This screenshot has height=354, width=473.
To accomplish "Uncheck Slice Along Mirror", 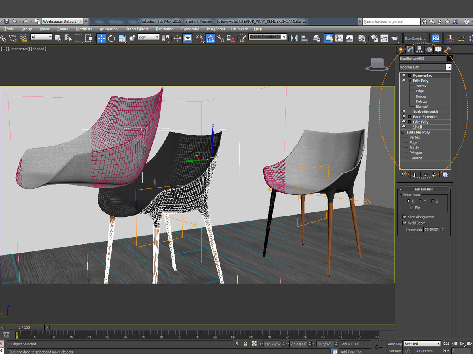I will coord(404,217).
